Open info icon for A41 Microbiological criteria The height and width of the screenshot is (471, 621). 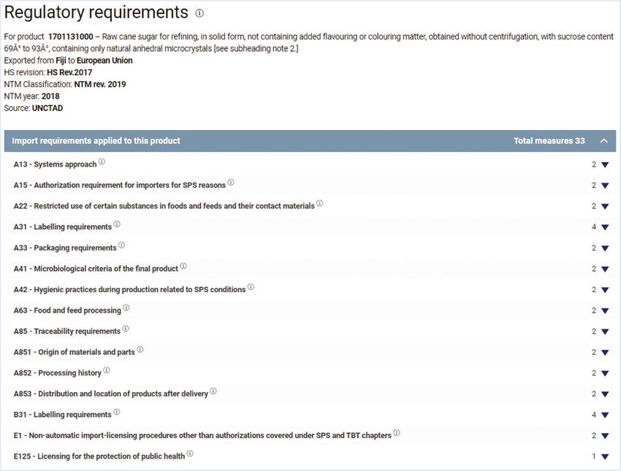pos(183,266)
